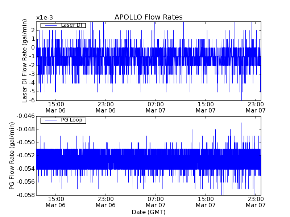
Task: Click the -0.050 tick on bottom plot
Action: pyautogui.click(x=26, y=142)
